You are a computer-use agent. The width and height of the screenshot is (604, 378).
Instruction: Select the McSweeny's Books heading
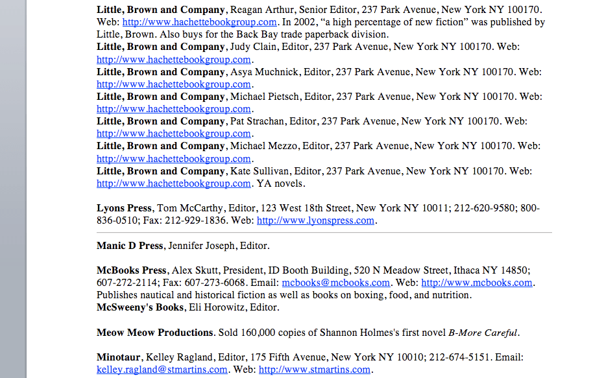coord(139,307)
